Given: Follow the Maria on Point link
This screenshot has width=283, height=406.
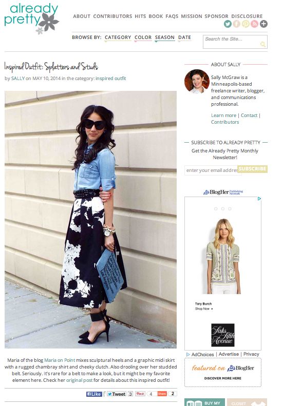Looking at the screenshot, I should click(x=60, y=360).
